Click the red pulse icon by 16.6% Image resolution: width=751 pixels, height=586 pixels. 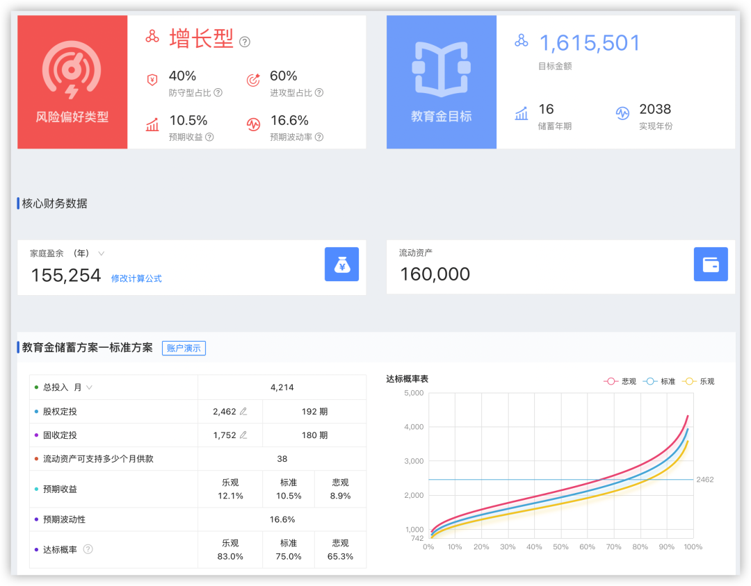[253, 124]
